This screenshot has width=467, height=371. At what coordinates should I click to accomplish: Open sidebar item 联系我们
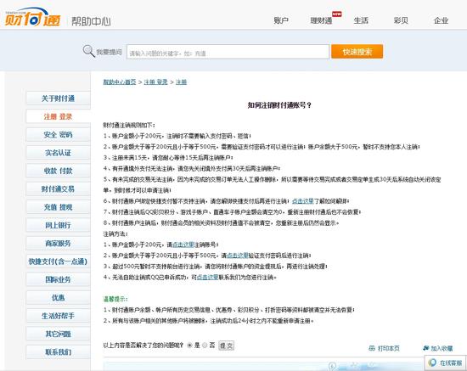click(x=58, y=352)
